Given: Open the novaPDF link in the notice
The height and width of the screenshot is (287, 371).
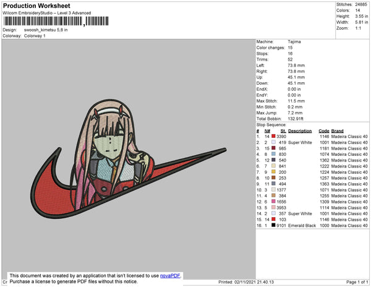Looking at the screenshot, I should (170, 276).
